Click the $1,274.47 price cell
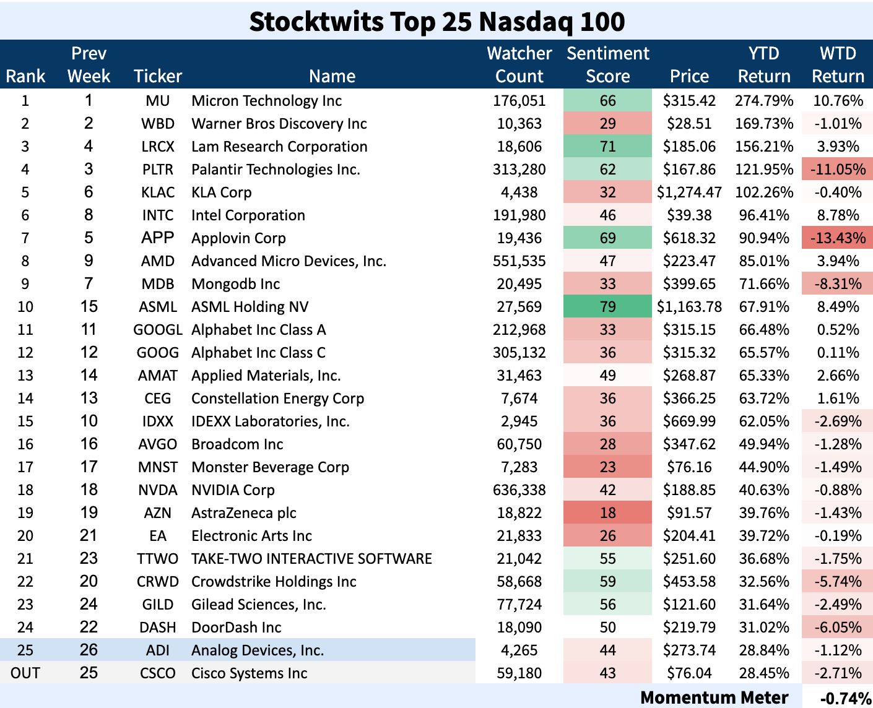 689,192
